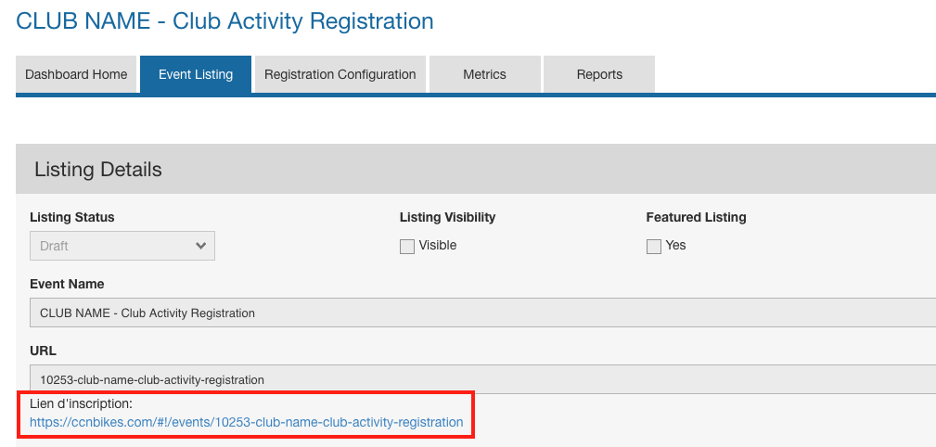The height and width of the screenshot is (447, 936).
Task: Open the ccnbikes.com registration link
Action: click(x=246, y=422)
